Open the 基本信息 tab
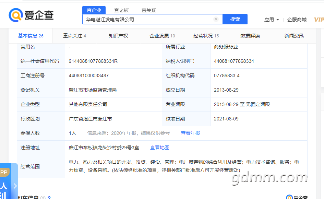This screenshot has width=324, height=199. tap(31, 36)
